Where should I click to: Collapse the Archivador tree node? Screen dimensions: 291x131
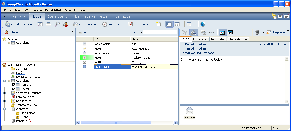(5, 109)
